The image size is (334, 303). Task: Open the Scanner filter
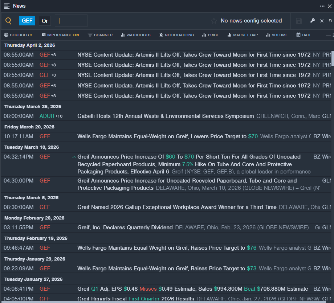click(x=100, y=35)
